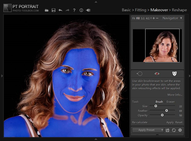Save the image using the floppy disk icon
Screen dimensions: 191x141
point(54,10)
